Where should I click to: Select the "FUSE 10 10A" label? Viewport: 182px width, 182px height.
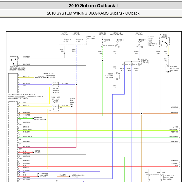80,40
